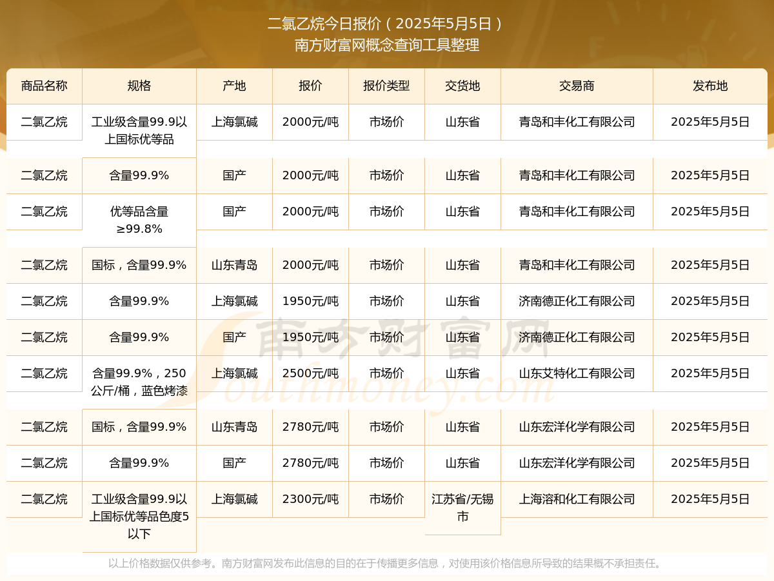Select the '交货地' column header

pos(462,86)
